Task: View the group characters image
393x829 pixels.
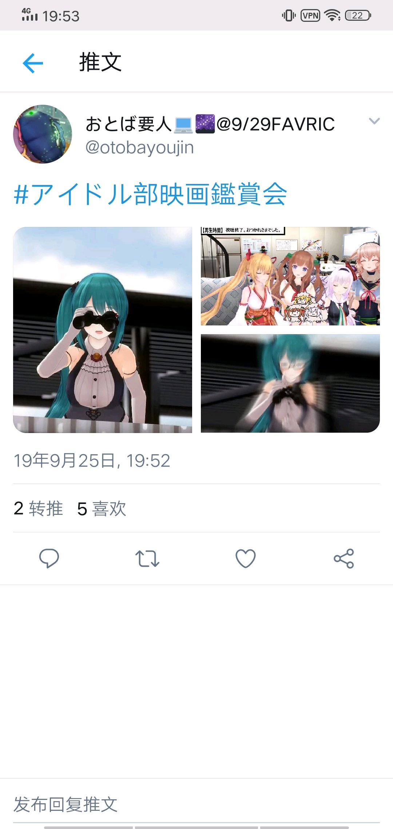Action: coord(290,276)
